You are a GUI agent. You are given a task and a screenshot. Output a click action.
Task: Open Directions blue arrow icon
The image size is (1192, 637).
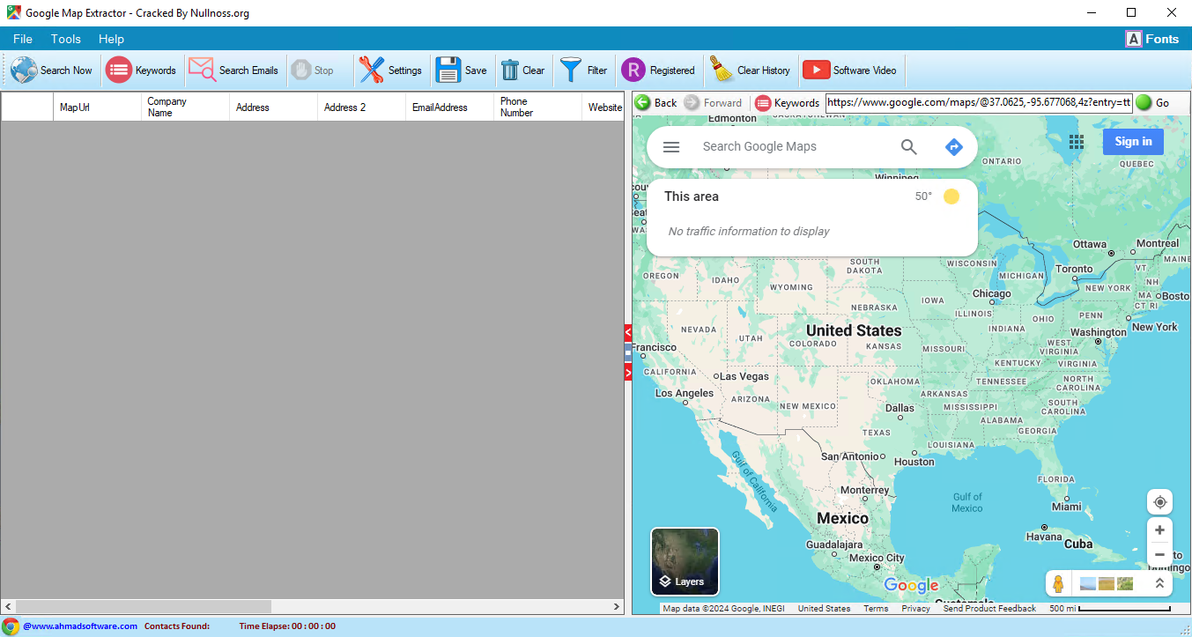953,147
